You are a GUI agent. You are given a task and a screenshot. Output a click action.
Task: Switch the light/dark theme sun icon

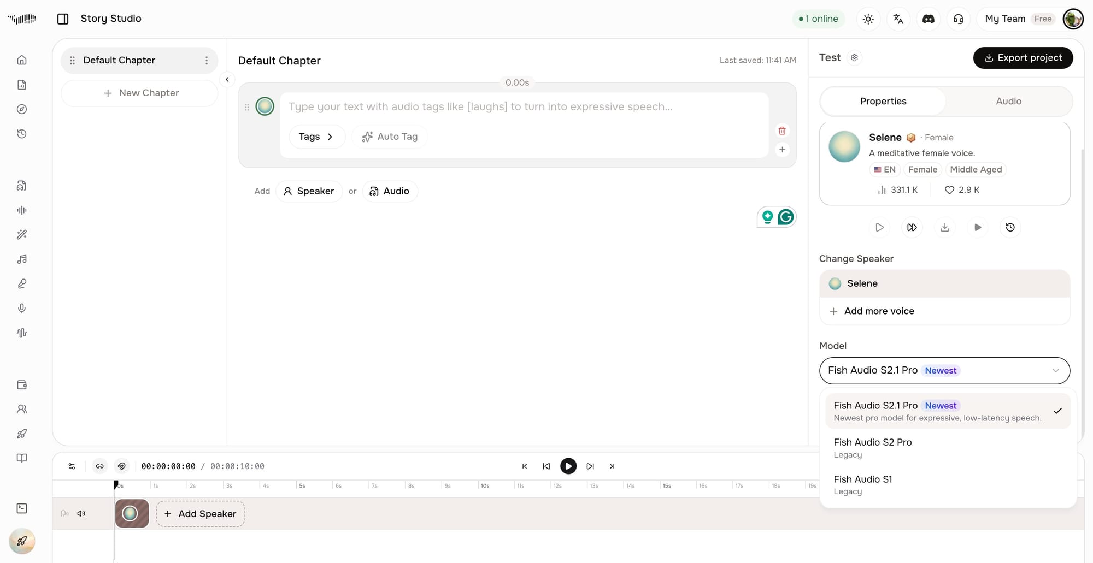(x=868, y=19)
